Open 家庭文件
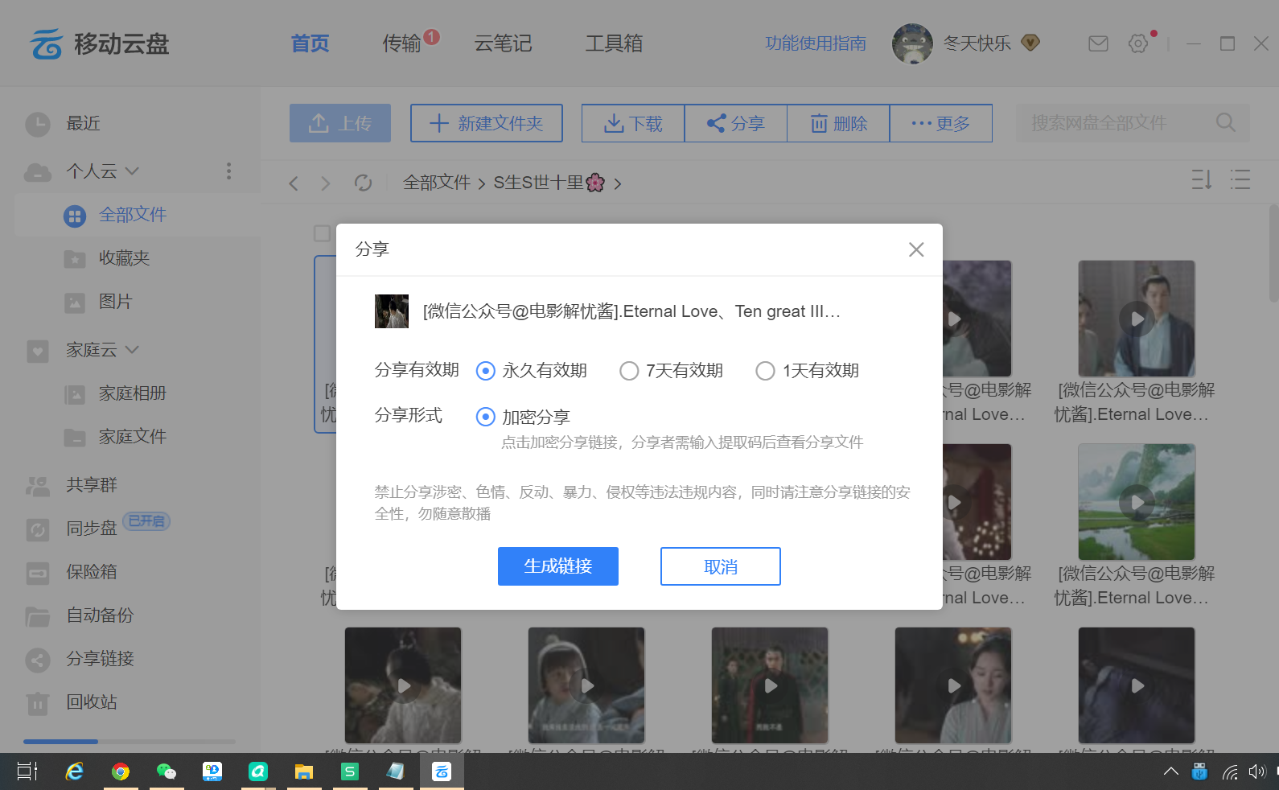 [x=132, y=437]
